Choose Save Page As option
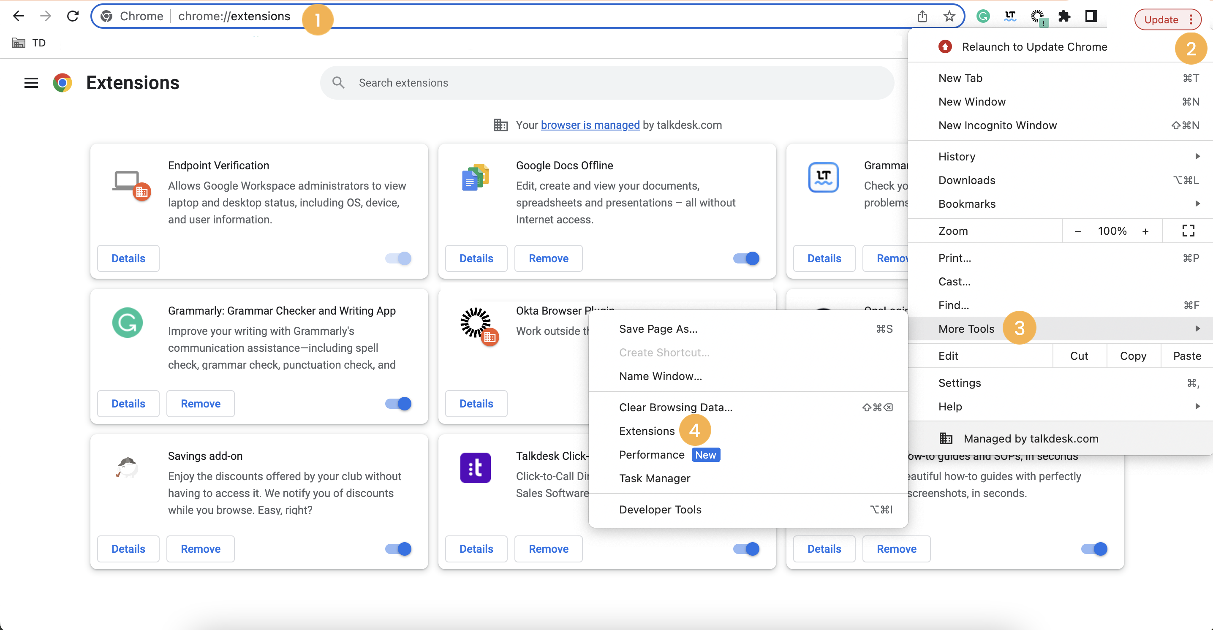Screen dimensions: 1213x630 (748, 329)
